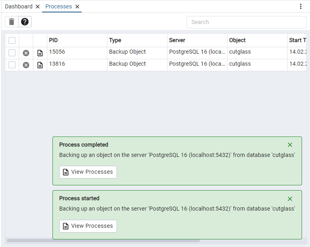The image size is (310, 247).
Task: Cancel process with PID 15056
Action: click(26, 53)
